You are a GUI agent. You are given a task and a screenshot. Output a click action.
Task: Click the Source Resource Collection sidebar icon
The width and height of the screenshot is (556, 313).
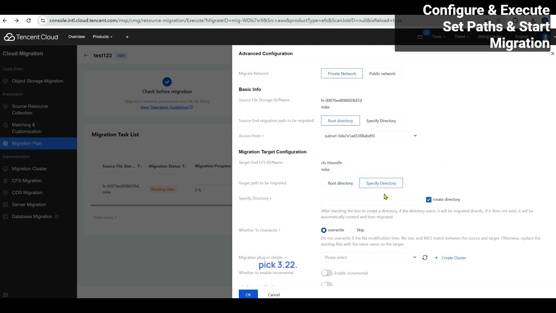[5, 106]
